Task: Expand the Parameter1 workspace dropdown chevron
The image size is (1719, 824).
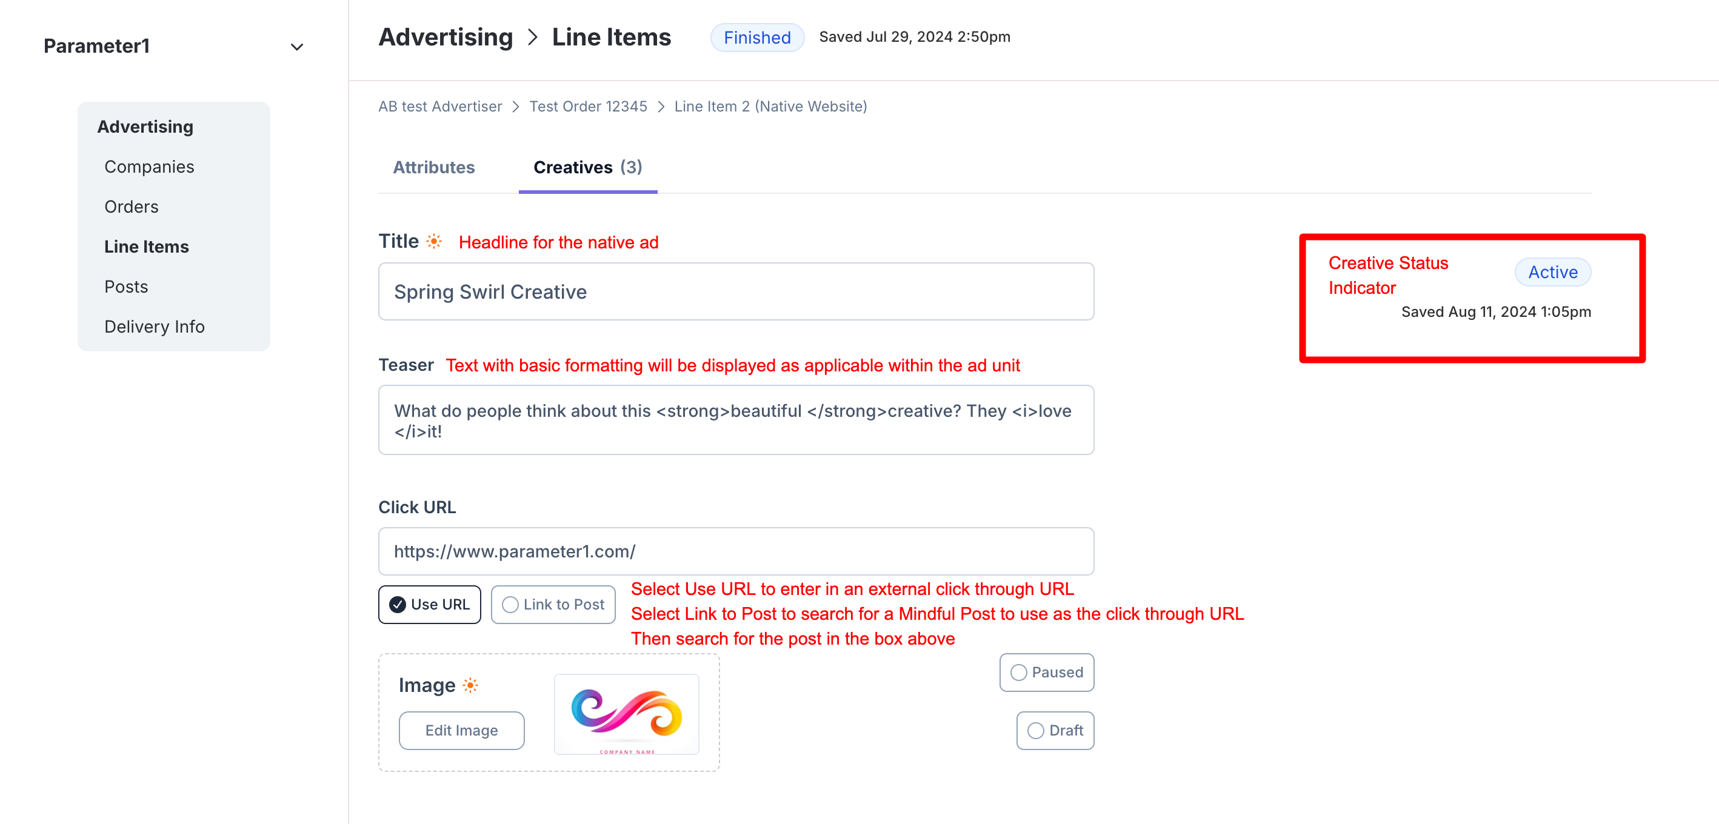Action: pyautogui.click(x=297, y=47)
